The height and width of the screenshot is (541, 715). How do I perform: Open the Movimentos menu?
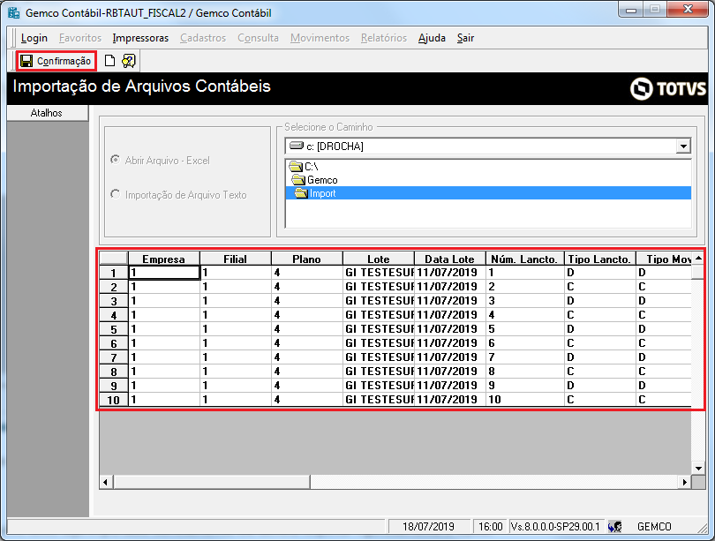point(320,38)
